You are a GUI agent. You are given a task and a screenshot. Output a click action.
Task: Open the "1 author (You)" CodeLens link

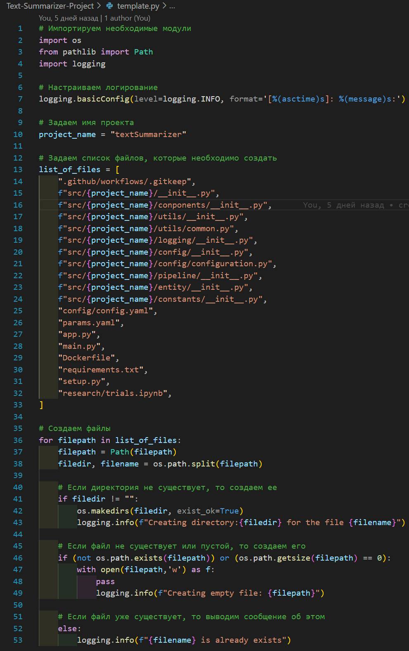(x=127, y=18)
